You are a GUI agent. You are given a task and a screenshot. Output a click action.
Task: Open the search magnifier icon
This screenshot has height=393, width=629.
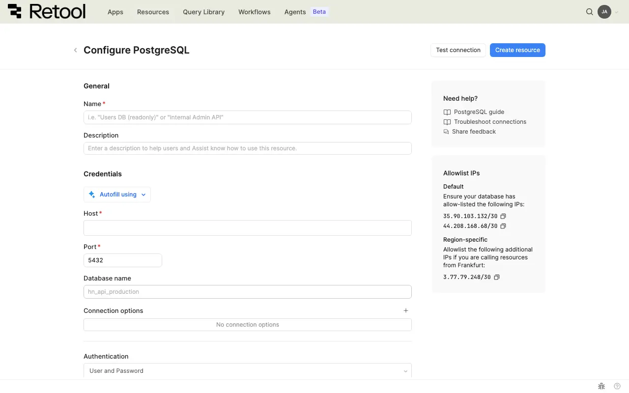(x=590, y=12)
